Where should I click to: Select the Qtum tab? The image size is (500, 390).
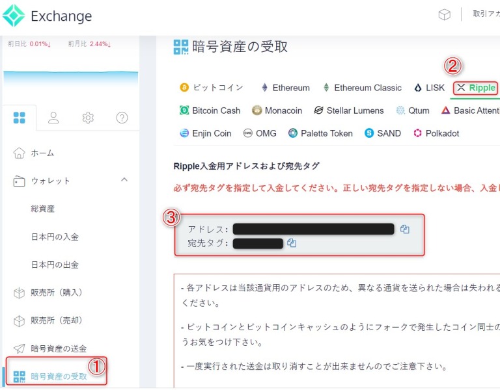(413, 110)
